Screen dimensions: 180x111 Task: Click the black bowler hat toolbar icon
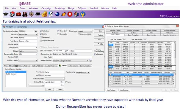click(38, 14)
